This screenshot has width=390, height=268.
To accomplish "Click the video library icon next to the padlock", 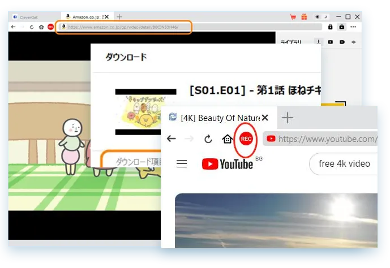I will click(x=342, y=27).
